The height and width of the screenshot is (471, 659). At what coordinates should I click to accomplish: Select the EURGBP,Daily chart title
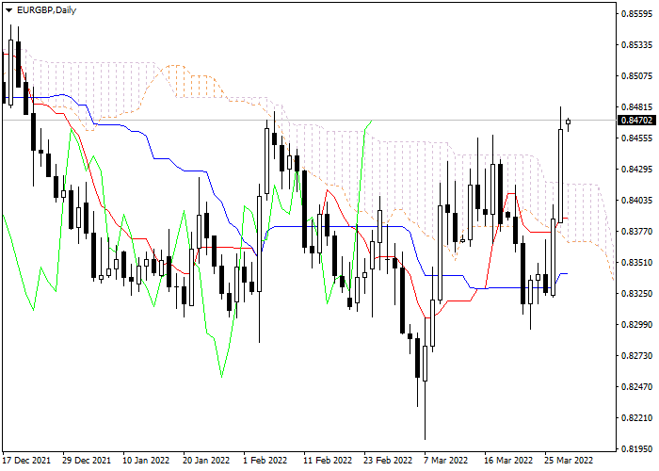pos(46,10)
